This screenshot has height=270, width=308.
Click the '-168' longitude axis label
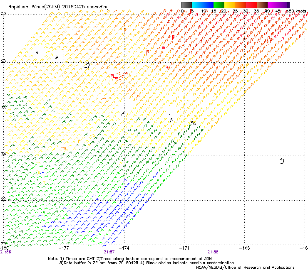click(x=245, y=248)
